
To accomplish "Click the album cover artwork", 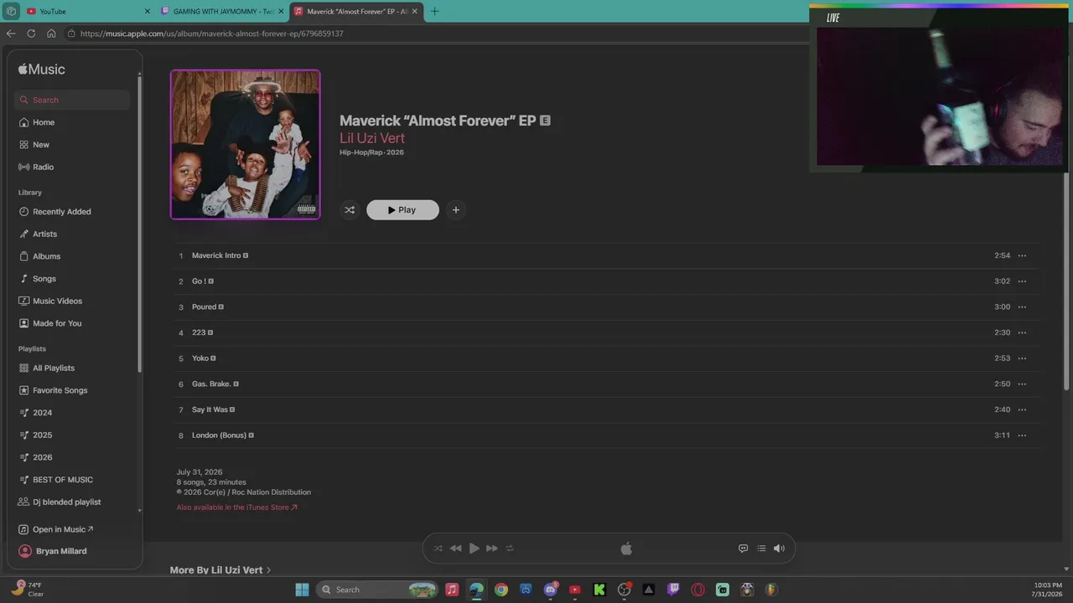I will pyautogui.click(x=245, y=144).
